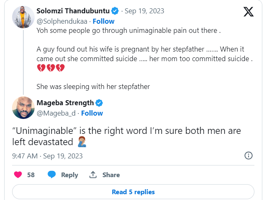Follow the @Mageba_d account
This screenshot has width=264, height=200.
tap(92, 113)
